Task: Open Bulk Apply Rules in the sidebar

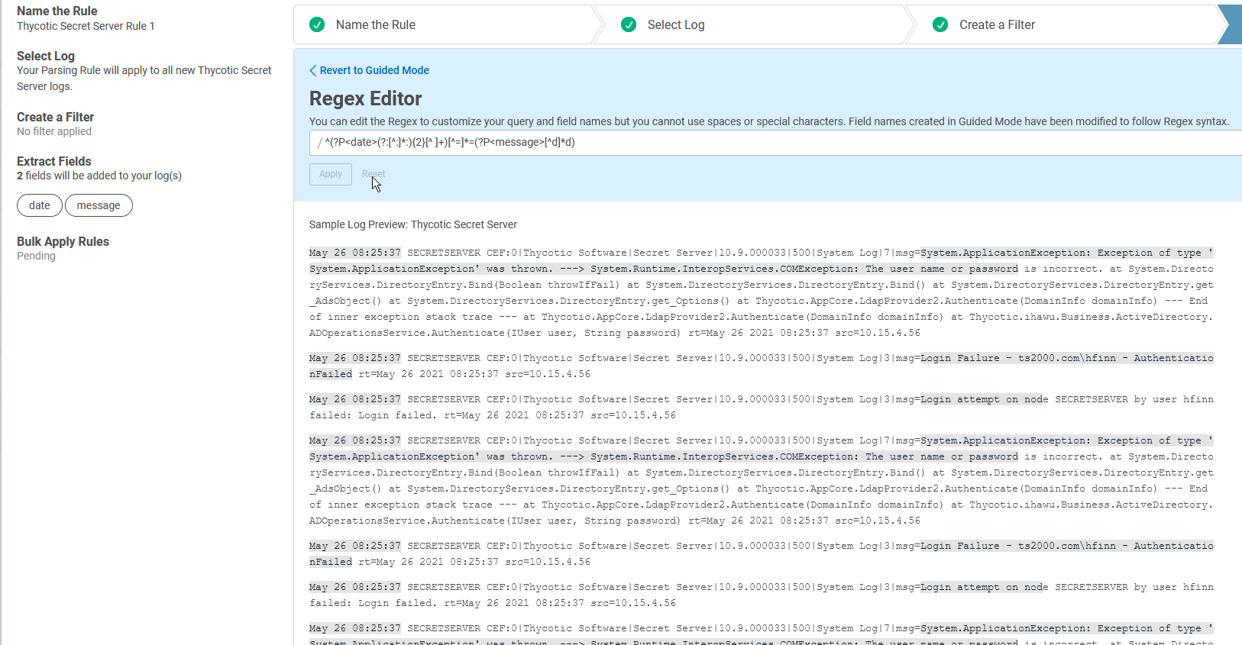Action: [x=63, y=242]
